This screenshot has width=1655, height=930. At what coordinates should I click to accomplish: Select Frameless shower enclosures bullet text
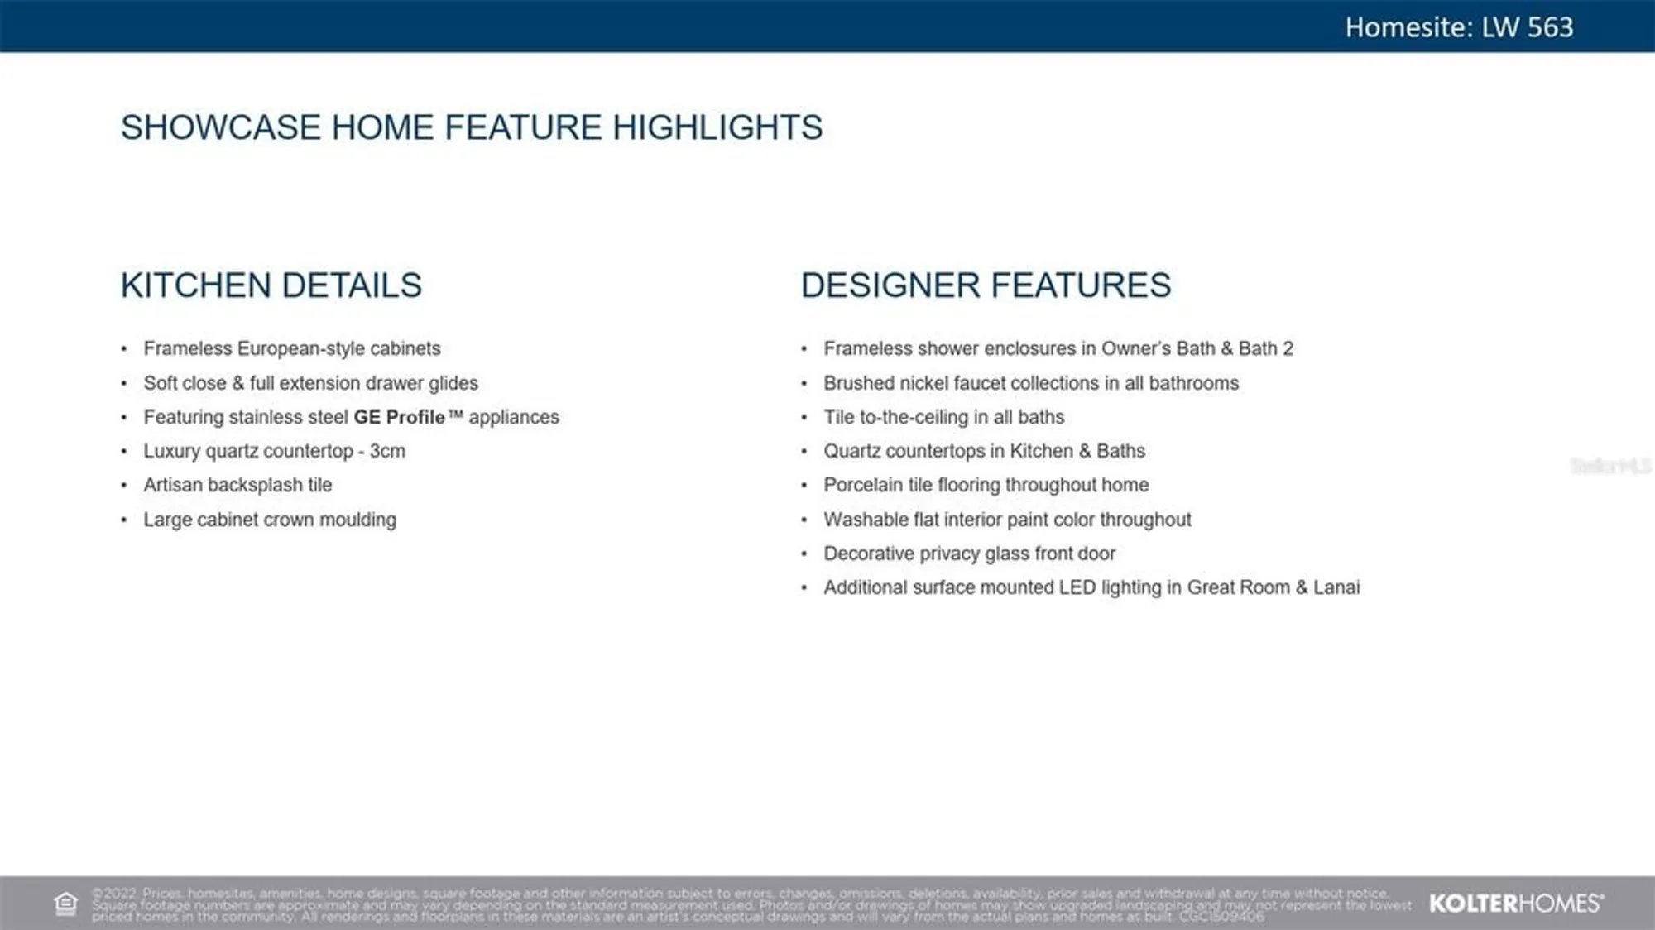point(1058,348)
